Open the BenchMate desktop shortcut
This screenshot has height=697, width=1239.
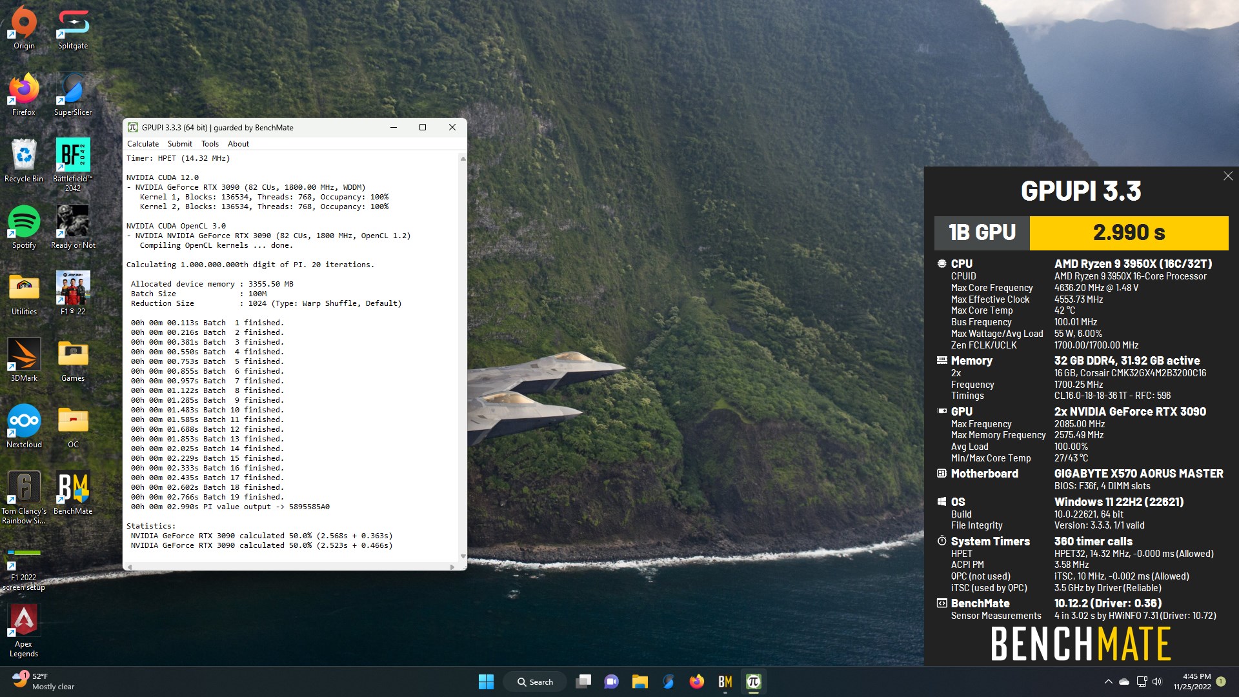73,493
